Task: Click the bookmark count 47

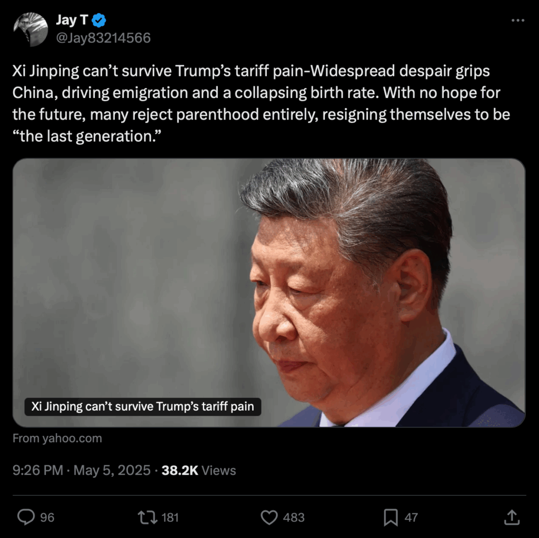Action: 411,517
